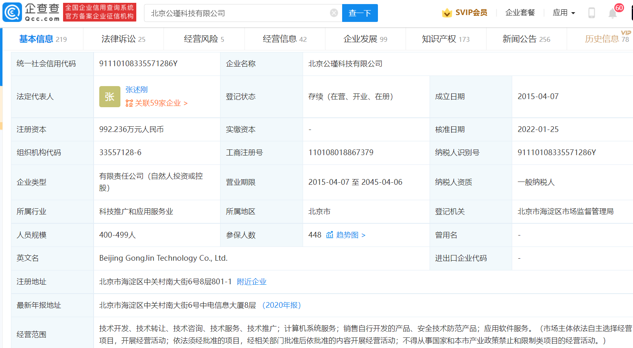Click the 张 avatar thumbnail

pyautogui.click(x=110, y=97)
